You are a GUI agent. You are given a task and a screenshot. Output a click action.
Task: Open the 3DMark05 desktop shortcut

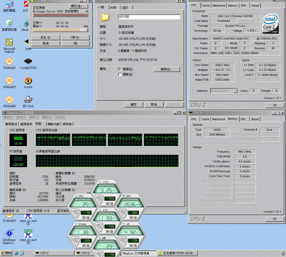coord(9,83)
